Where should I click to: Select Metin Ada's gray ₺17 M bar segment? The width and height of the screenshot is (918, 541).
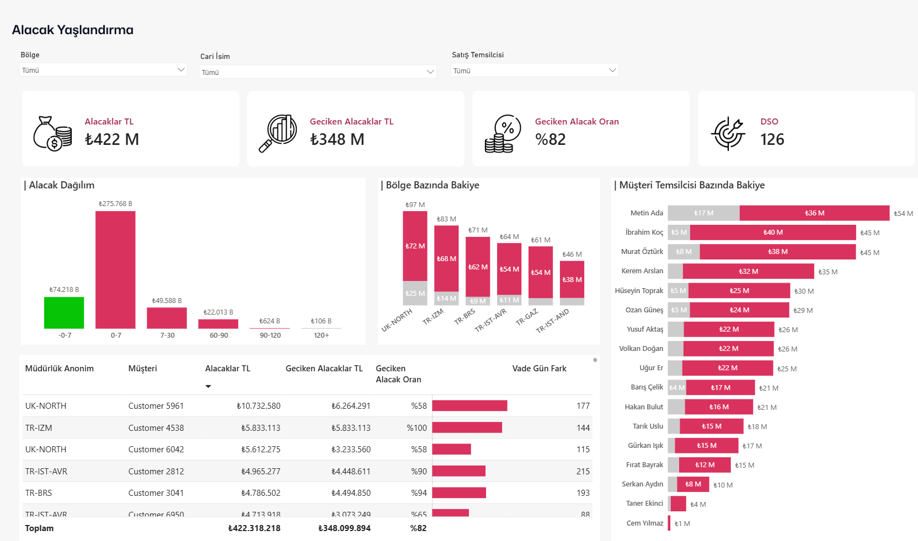tap(704, 213)
